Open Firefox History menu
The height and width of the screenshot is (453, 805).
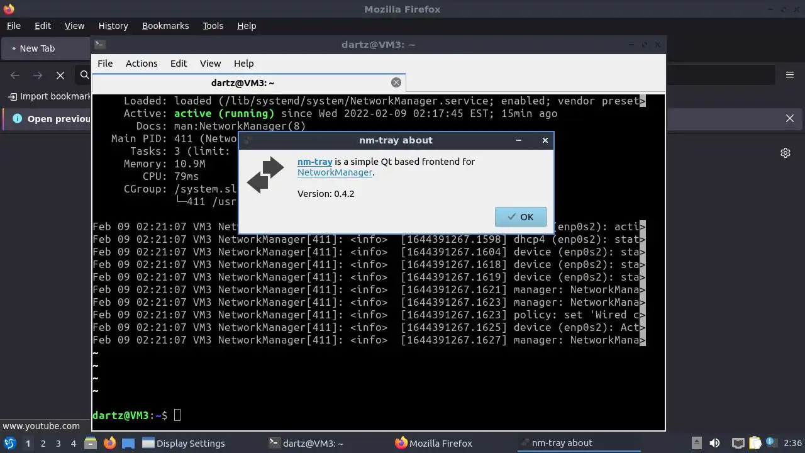click(x=113, y=26)
